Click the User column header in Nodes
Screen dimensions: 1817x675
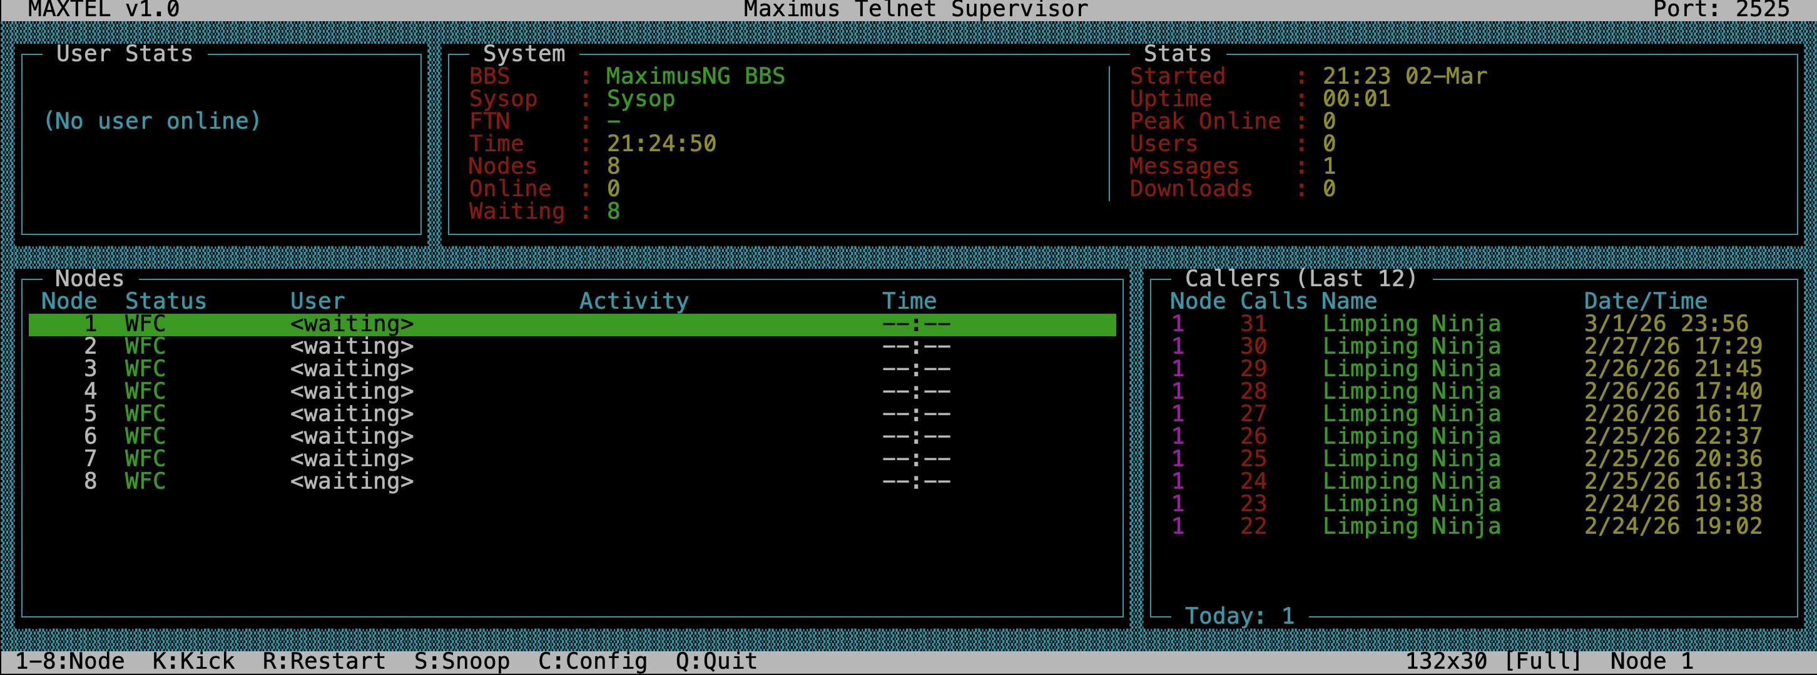point(317,302)
